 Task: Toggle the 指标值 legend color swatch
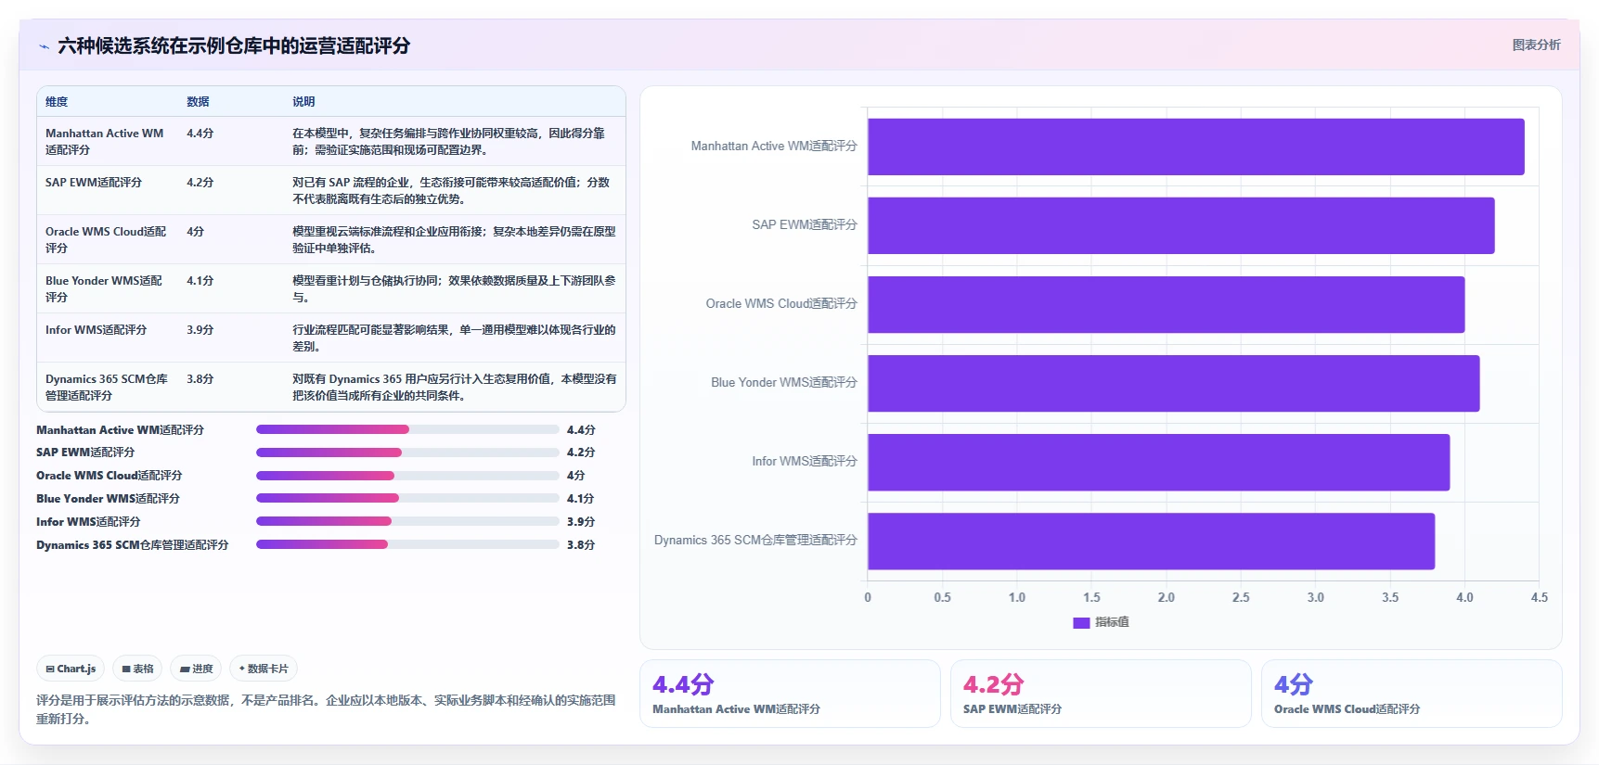coord(1081,622)
